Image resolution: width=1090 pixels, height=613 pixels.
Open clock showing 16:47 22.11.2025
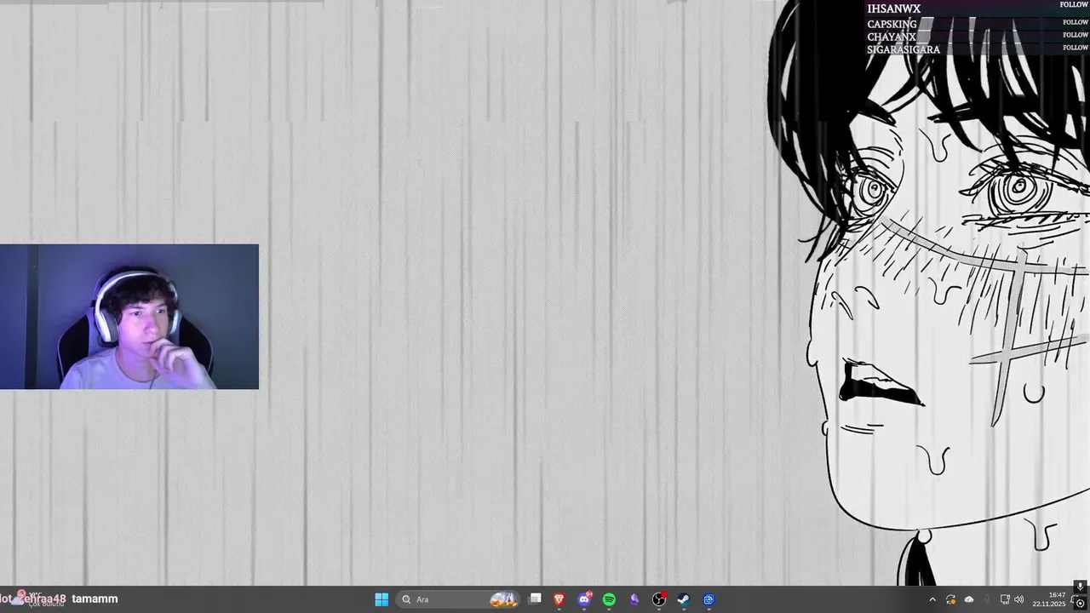1049,599
